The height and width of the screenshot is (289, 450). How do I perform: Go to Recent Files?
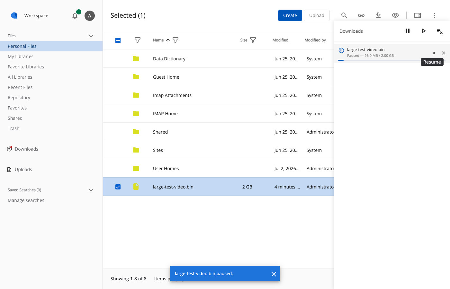(20, 87)
